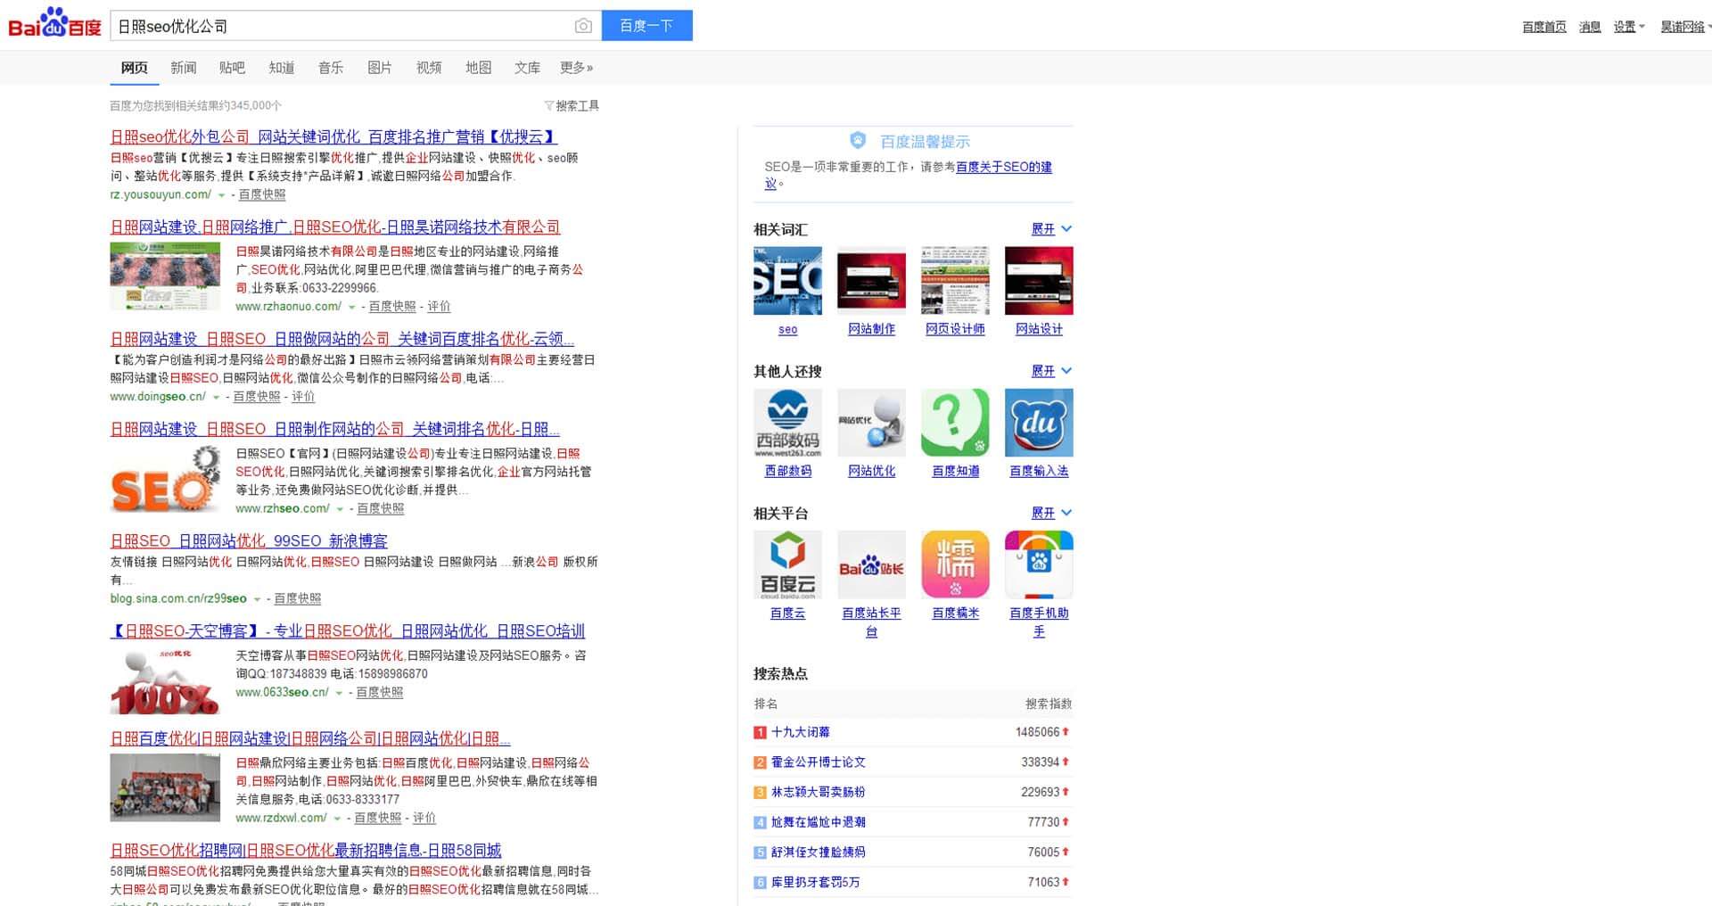
Task: Click shield icon beside 百度温馨提示
Action: click(858, 141)
